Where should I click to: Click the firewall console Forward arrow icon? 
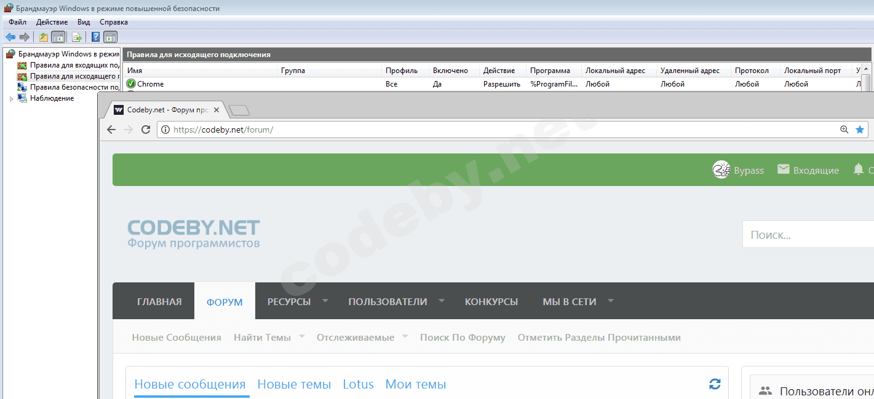point(25,37)
